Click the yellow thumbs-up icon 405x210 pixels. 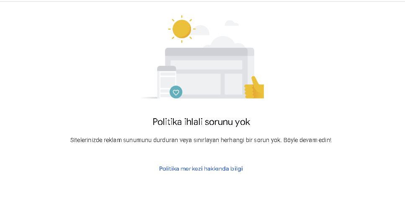(x=254, y=88)
